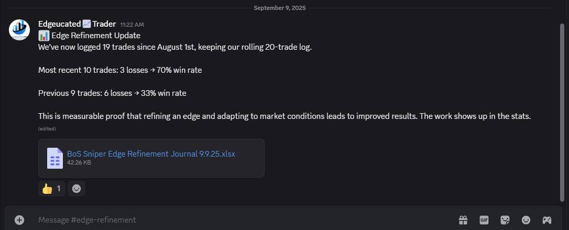Toggle the thumbs up reaction

pyautogui.click(x=51, y=189)
